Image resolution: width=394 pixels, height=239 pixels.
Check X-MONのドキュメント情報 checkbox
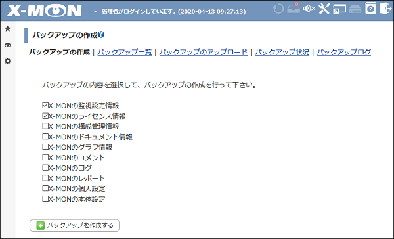(x=45, y=137)
